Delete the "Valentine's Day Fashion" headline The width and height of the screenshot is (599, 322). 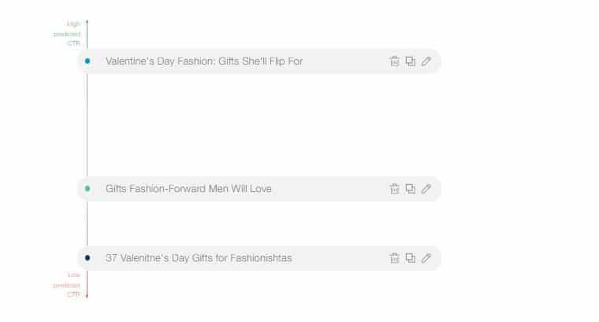tap(395, 61)
